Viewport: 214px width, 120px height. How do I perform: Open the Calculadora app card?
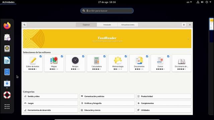(x=97, y=63)
